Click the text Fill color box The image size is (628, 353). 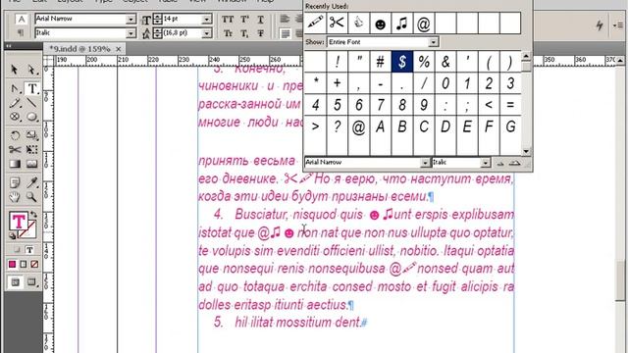[x=18, y=222]
